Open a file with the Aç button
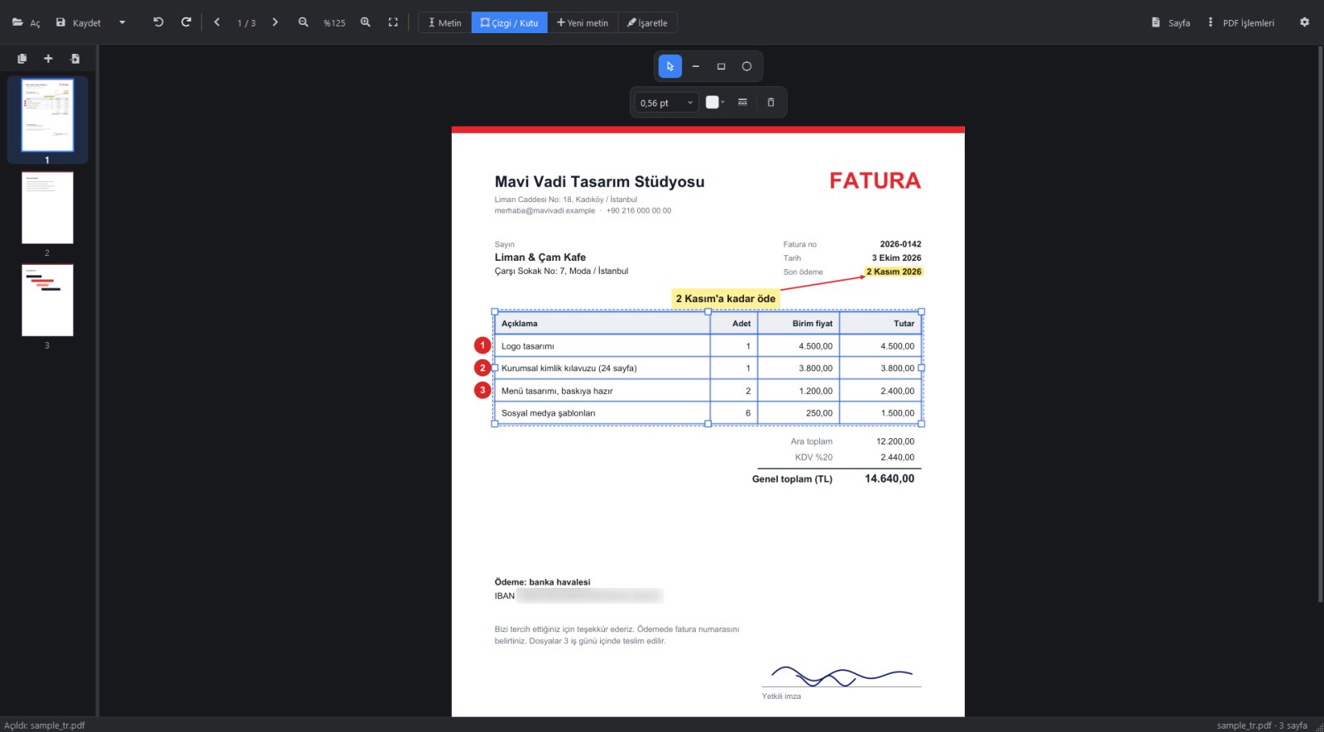This screenshot has width=1324, height=732. (x=26, y=22)
